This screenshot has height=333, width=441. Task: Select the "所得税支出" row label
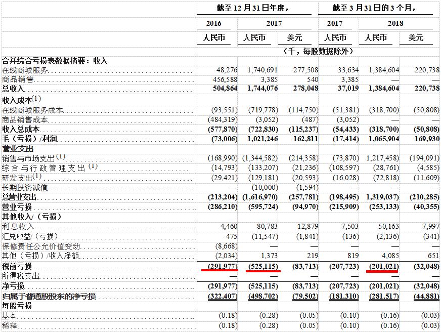tap(21, 276)
